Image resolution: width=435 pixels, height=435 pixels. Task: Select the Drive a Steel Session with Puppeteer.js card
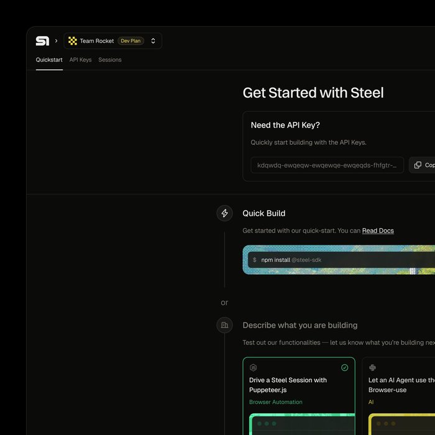[299, 396]
